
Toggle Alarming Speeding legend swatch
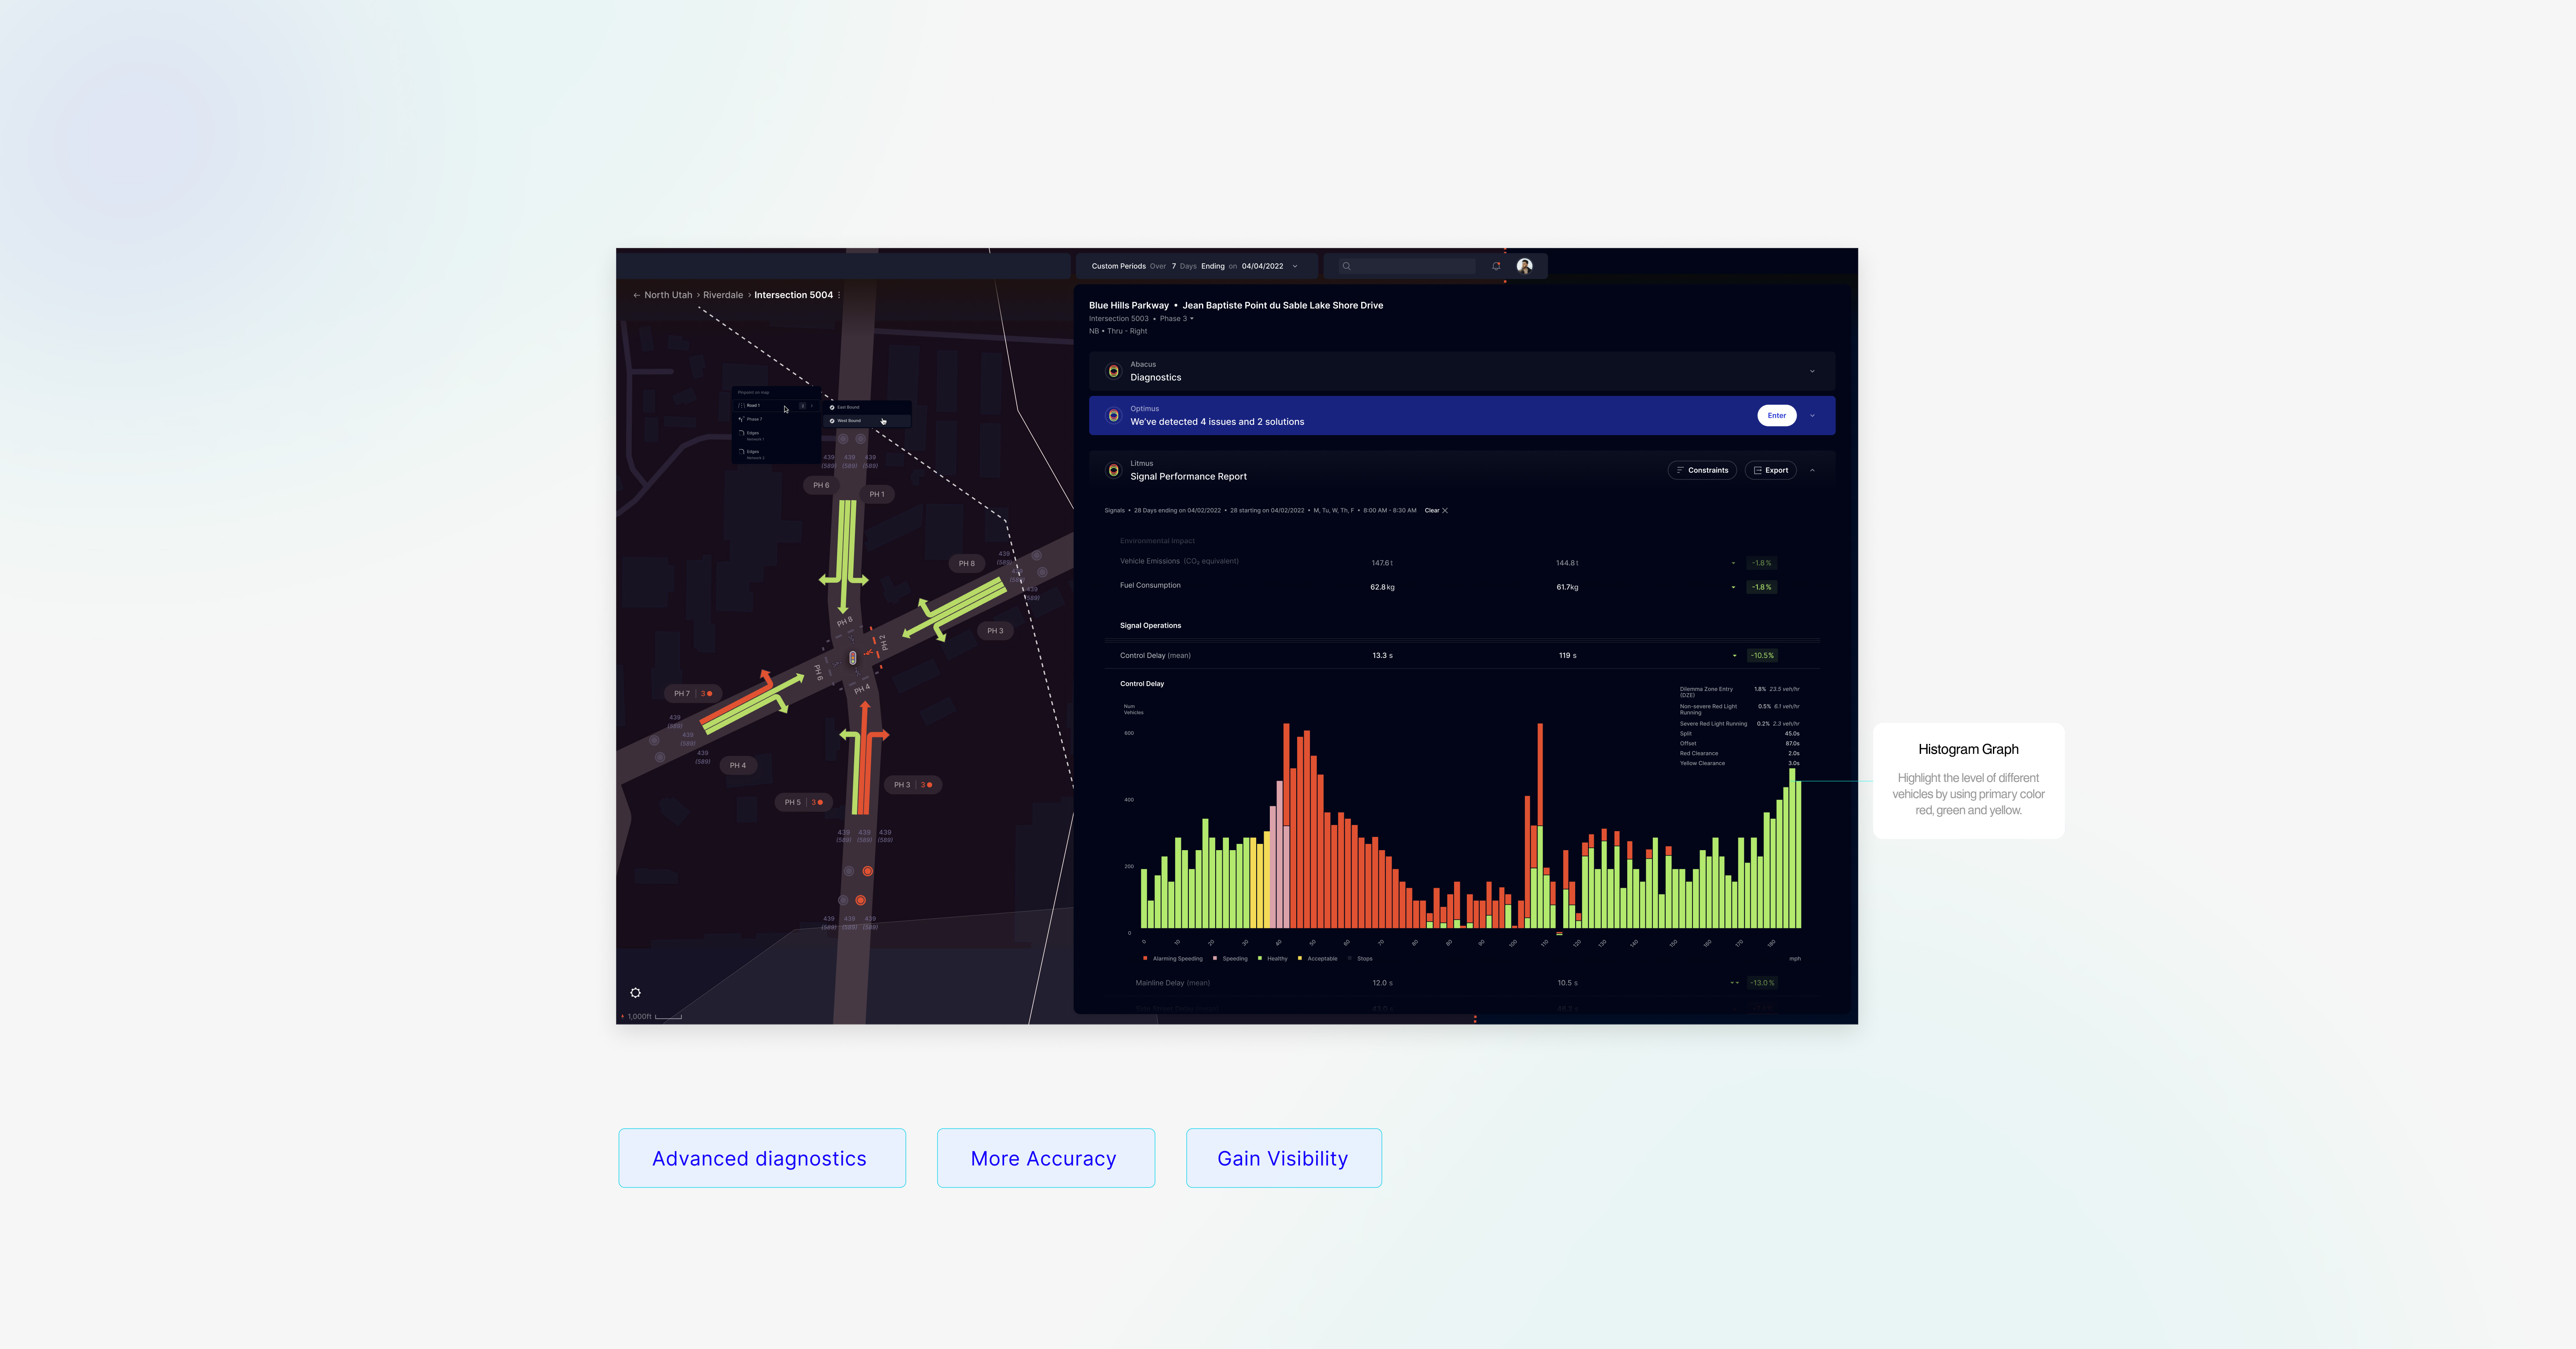[x=1145, y=958]
